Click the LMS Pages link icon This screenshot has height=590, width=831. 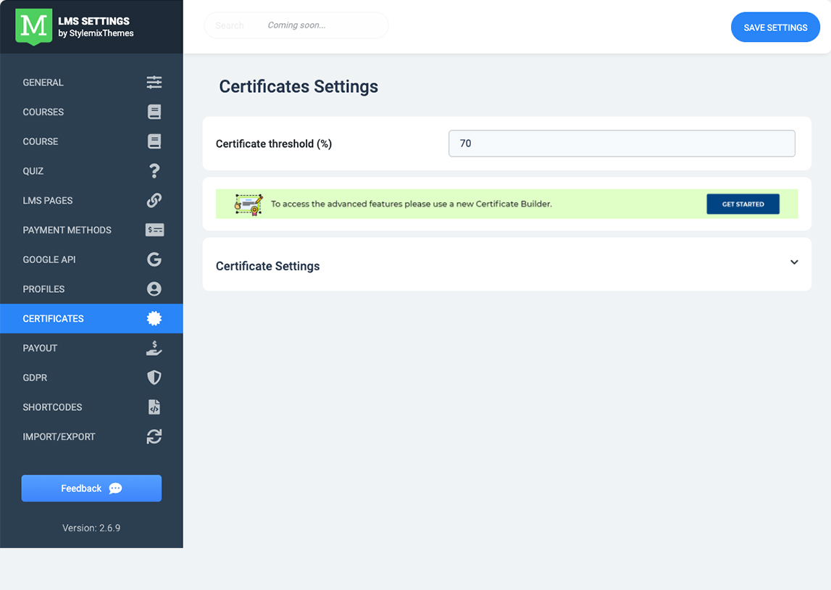pos(154,201)
